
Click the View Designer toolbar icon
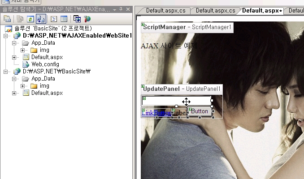pyautogui.click(x=64, y=19)
